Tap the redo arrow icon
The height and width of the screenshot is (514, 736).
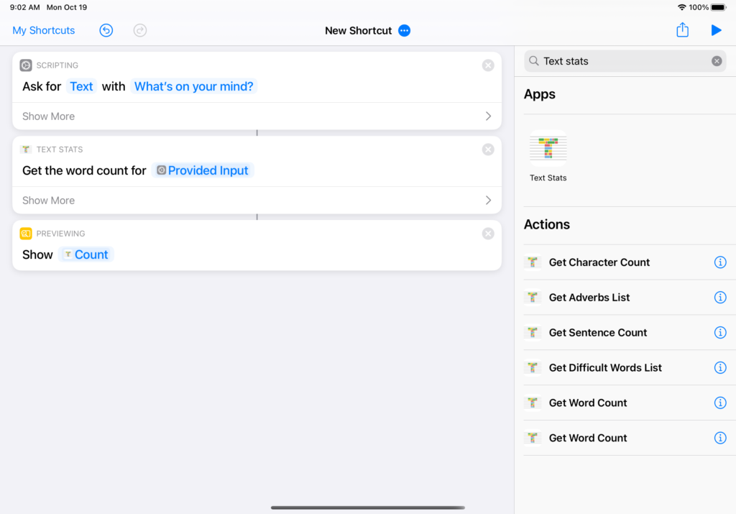[x=140, y=30]
